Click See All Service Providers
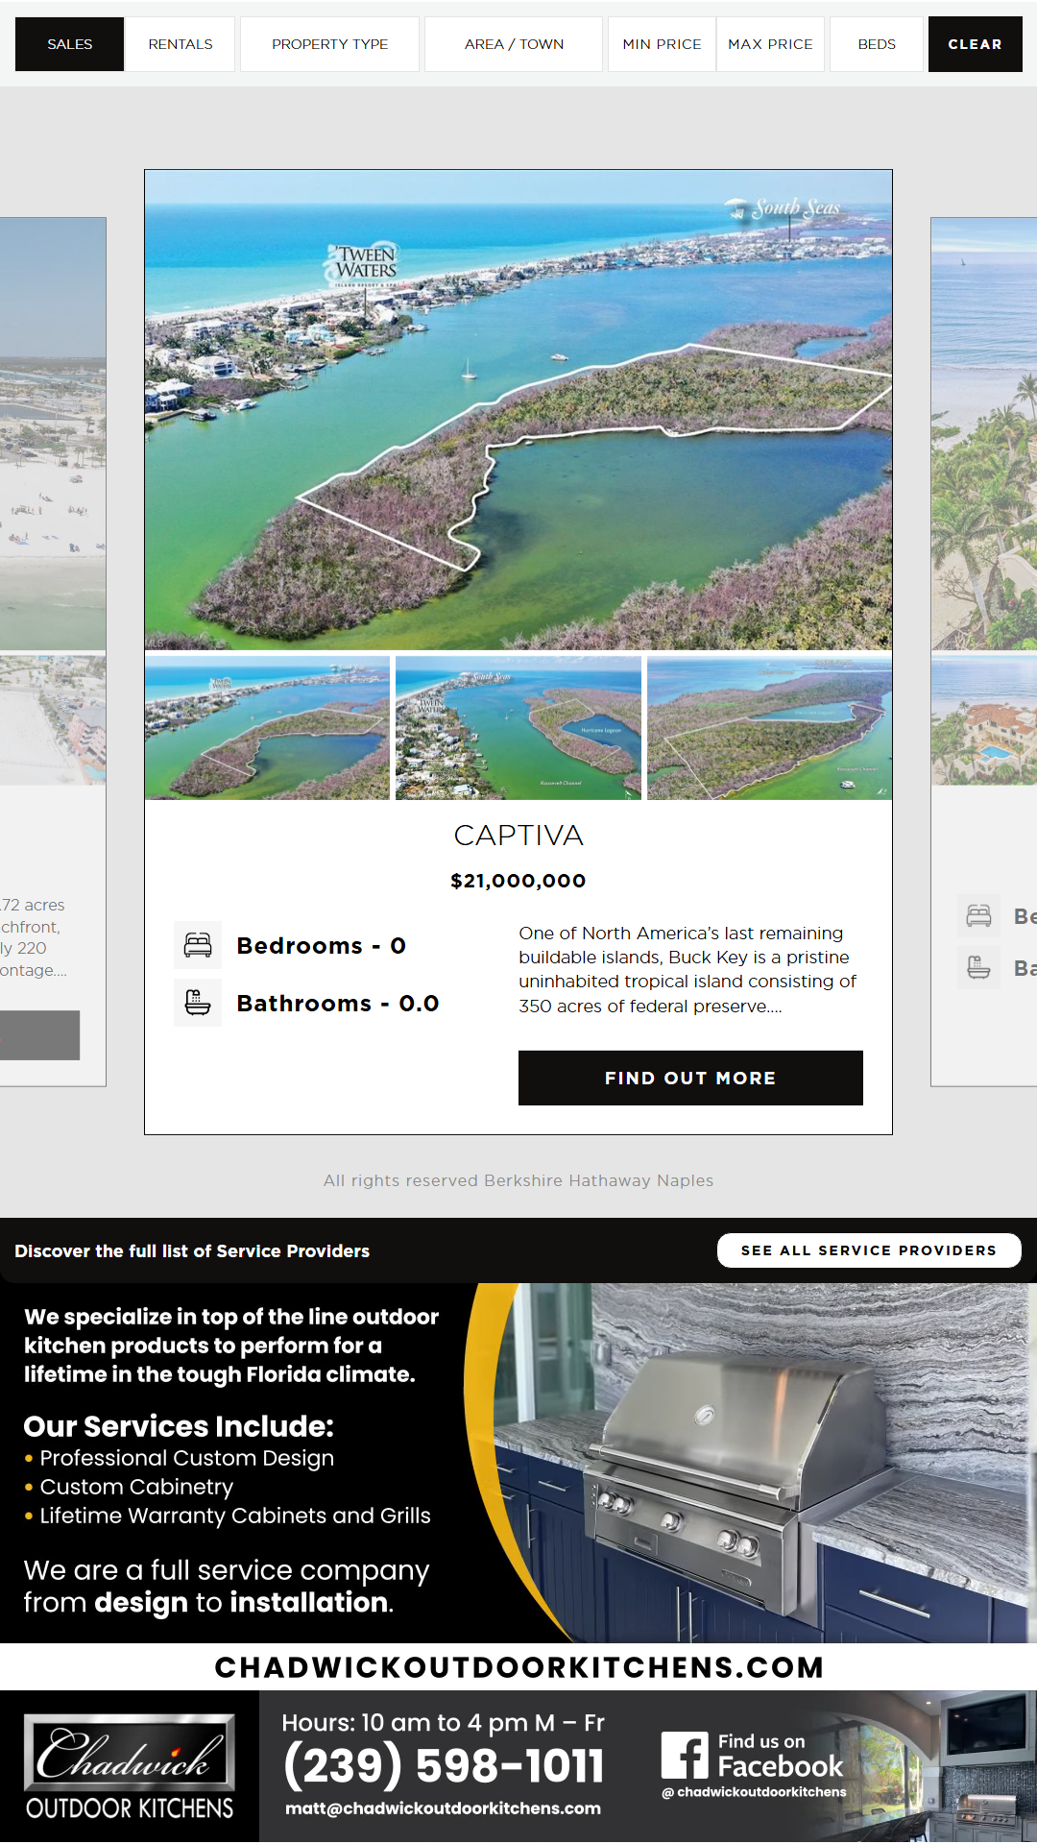 pos(868,1250)
